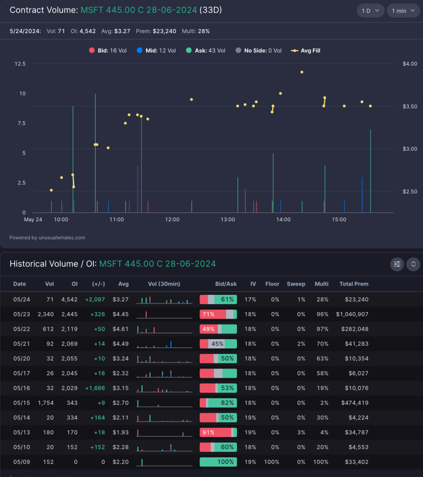Toggle the Ask series in legend
The width and height of the screenshot is (423, 477).
(205, 51)
